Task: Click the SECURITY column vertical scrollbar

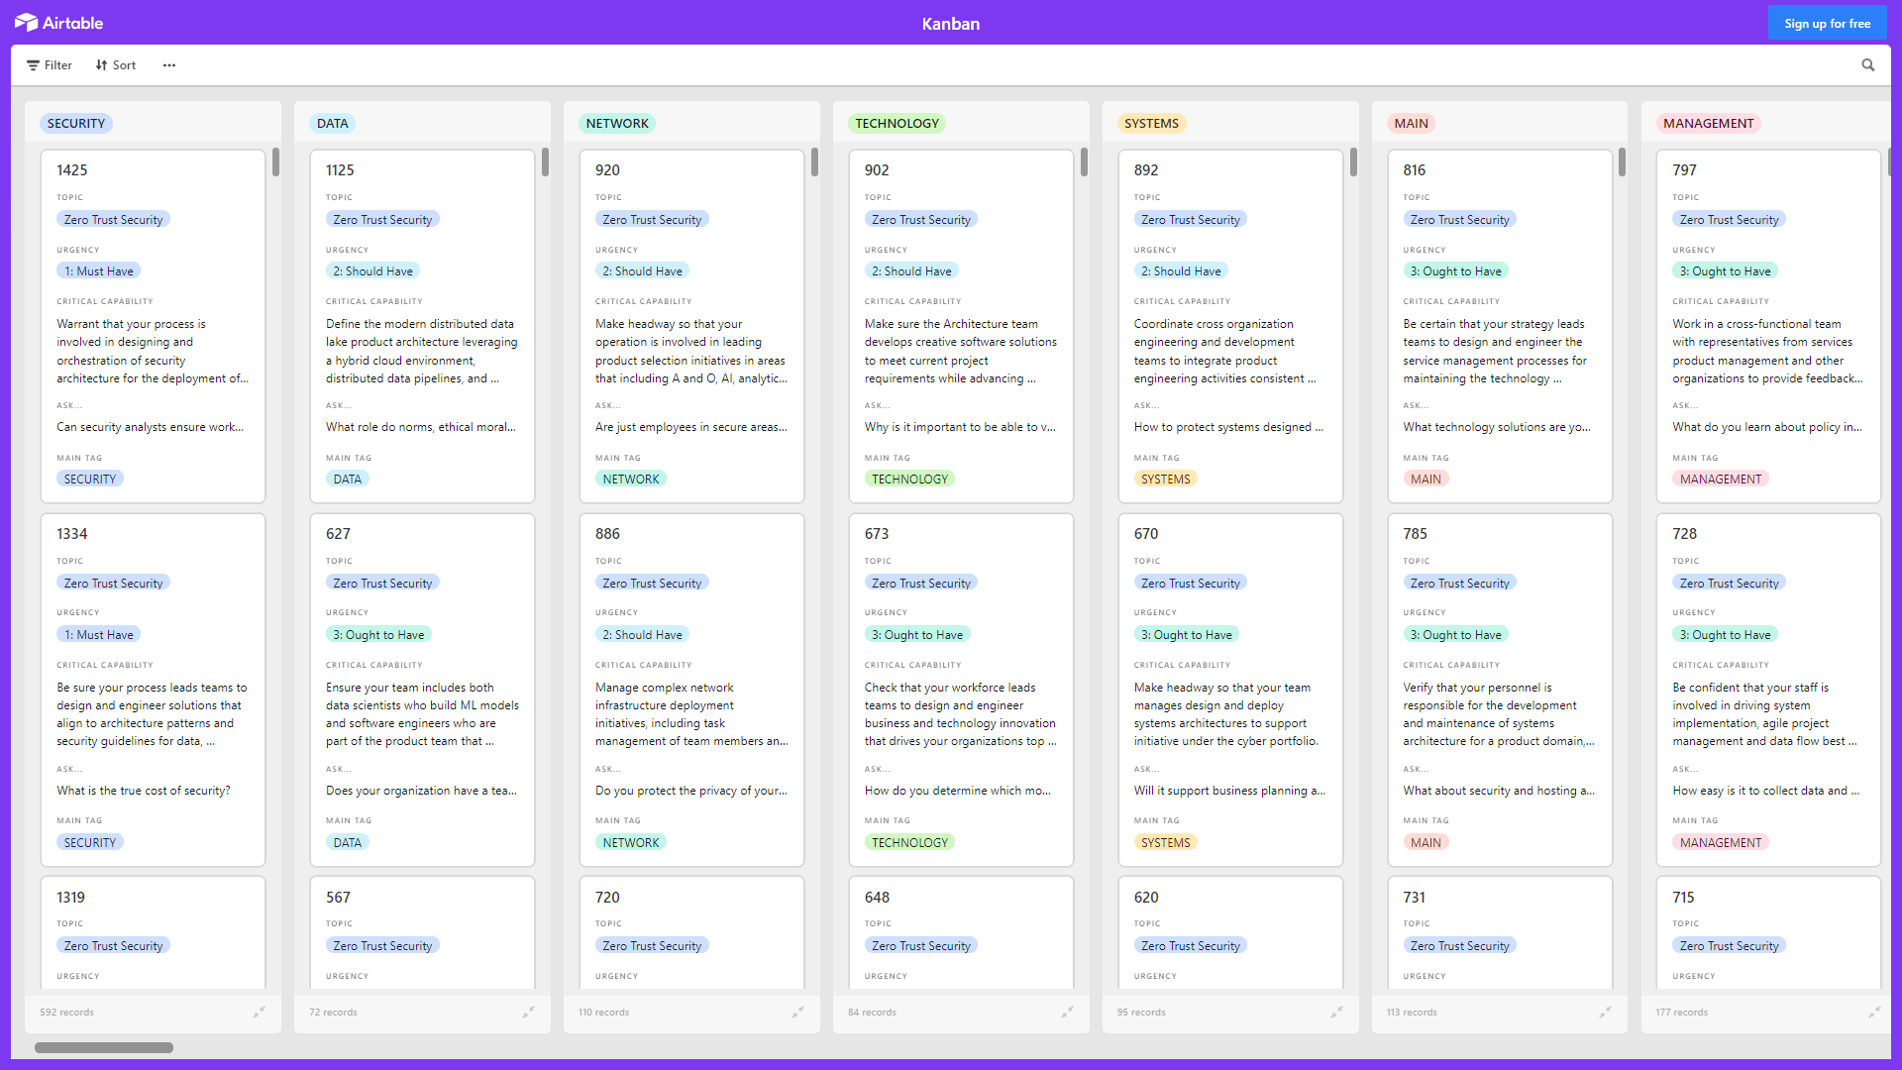Action: [275, 161]
